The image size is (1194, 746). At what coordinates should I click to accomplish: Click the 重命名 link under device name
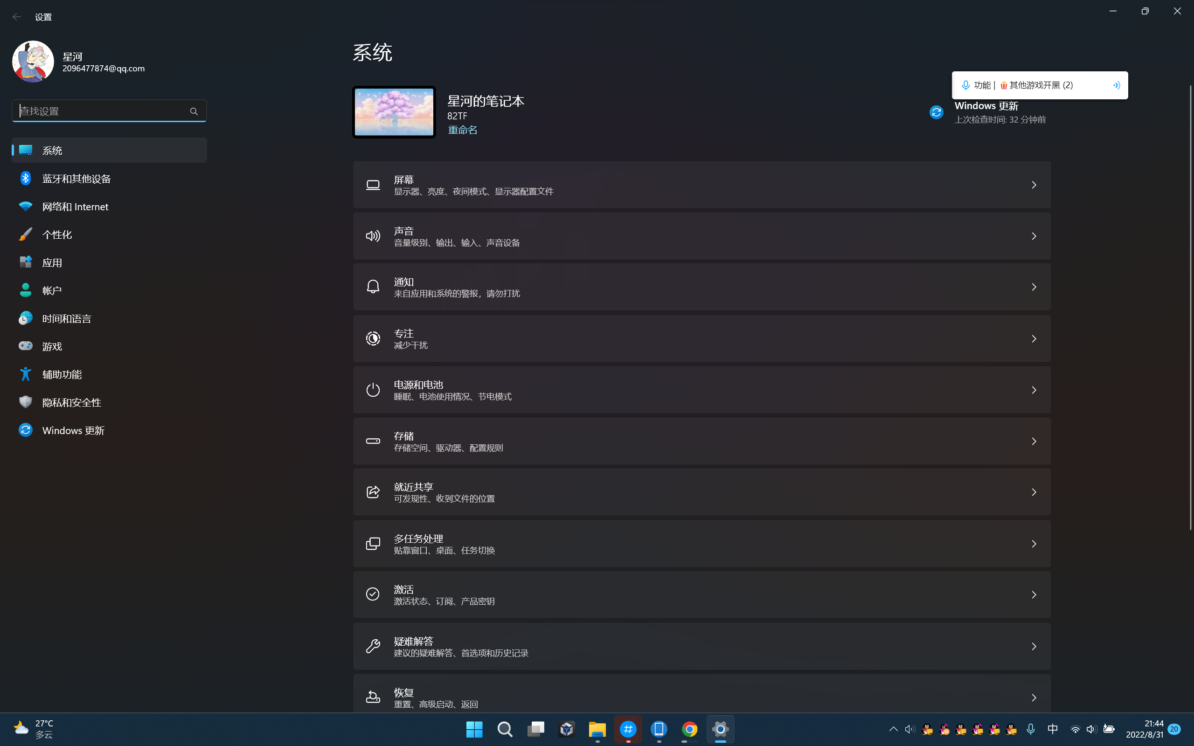coord(462,130)
